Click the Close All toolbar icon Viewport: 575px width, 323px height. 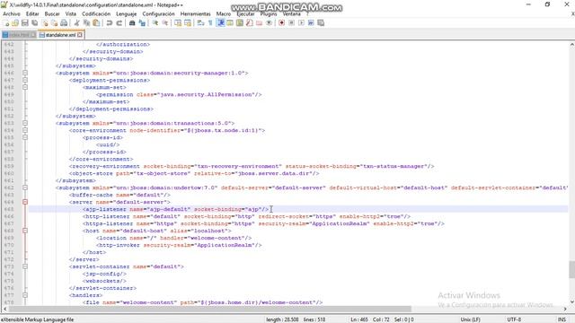click(x=54, y=22)
